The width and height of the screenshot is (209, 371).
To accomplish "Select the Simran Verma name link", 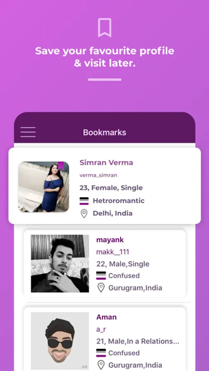I will pyautogui.click(x=106, y=162).
